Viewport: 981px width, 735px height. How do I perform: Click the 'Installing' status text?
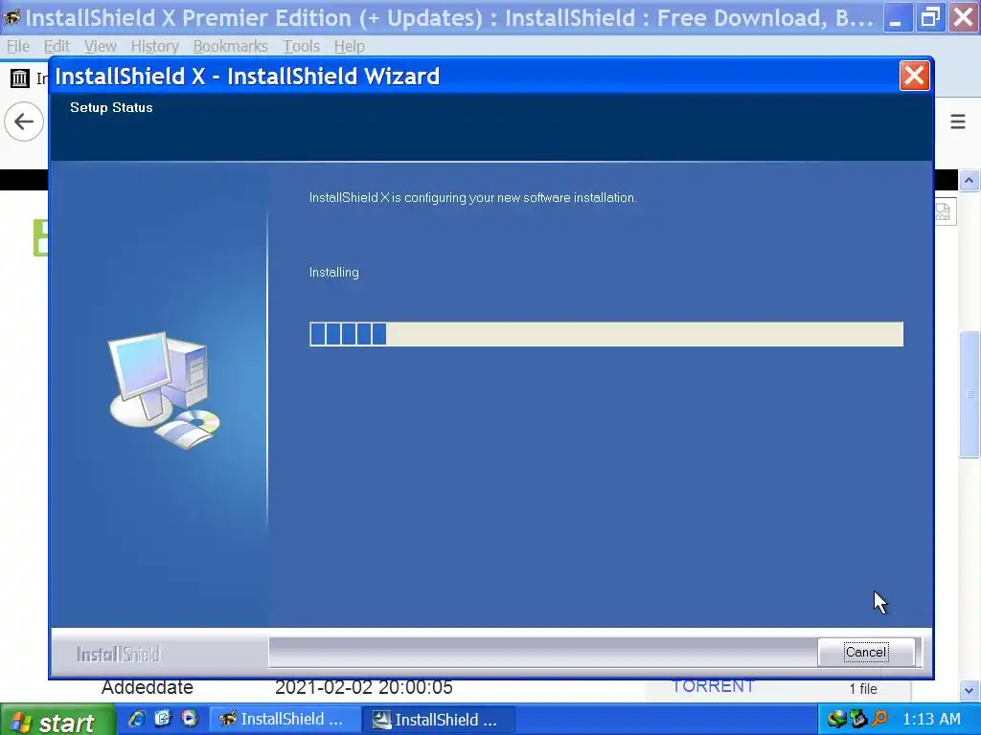point(334,273)
